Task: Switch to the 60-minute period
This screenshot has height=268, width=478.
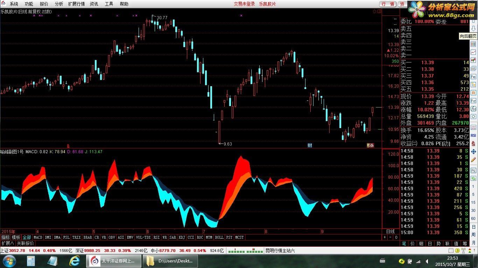Action: 473,219
